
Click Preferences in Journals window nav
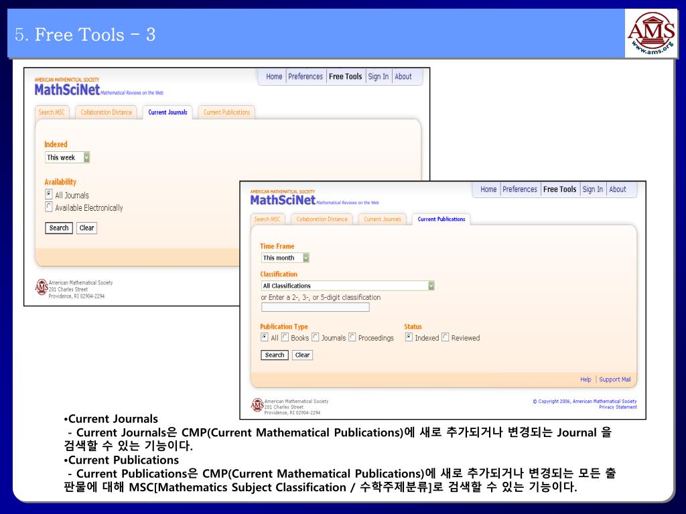point(305,76)
